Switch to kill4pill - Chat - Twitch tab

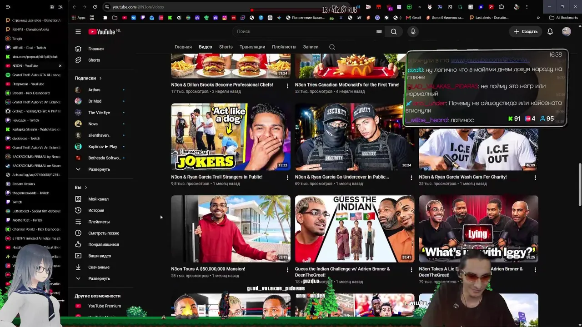click(x=33, y=48)
